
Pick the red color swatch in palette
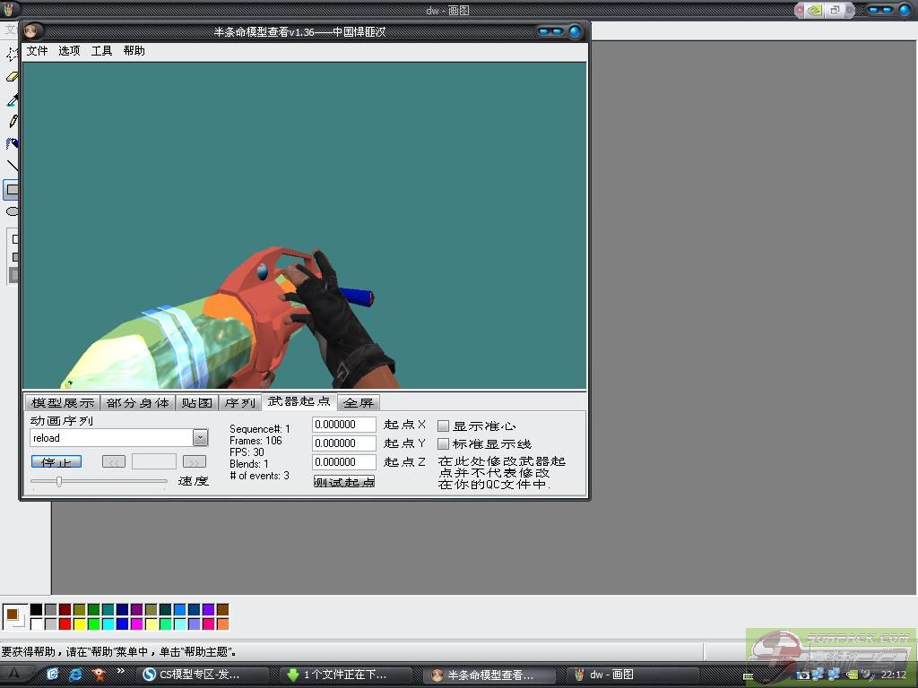click(65, 623)
